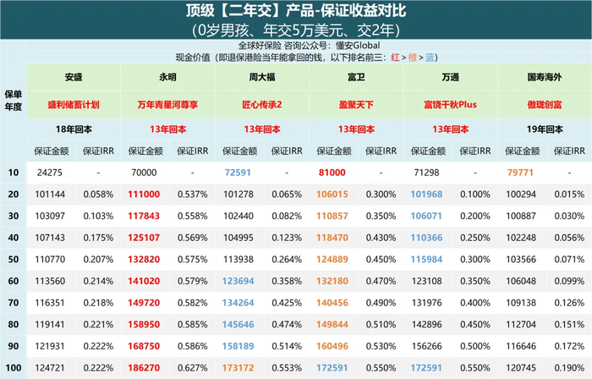Click IRR value 0.151%

tap(569, 325)
